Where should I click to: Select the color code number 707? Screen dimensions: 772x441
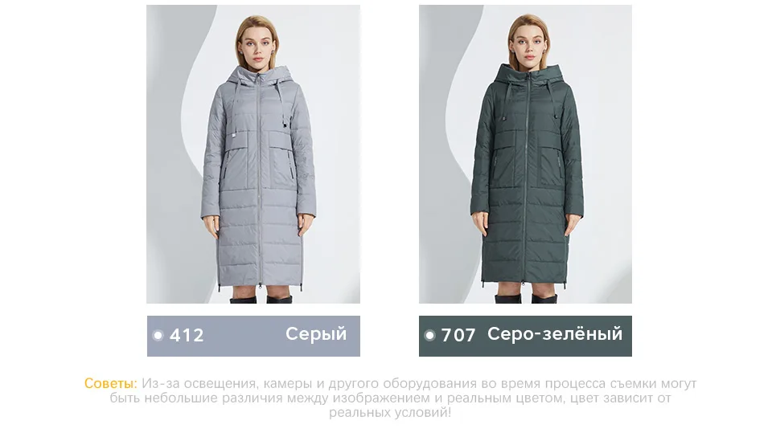click(x=458, y=335)
